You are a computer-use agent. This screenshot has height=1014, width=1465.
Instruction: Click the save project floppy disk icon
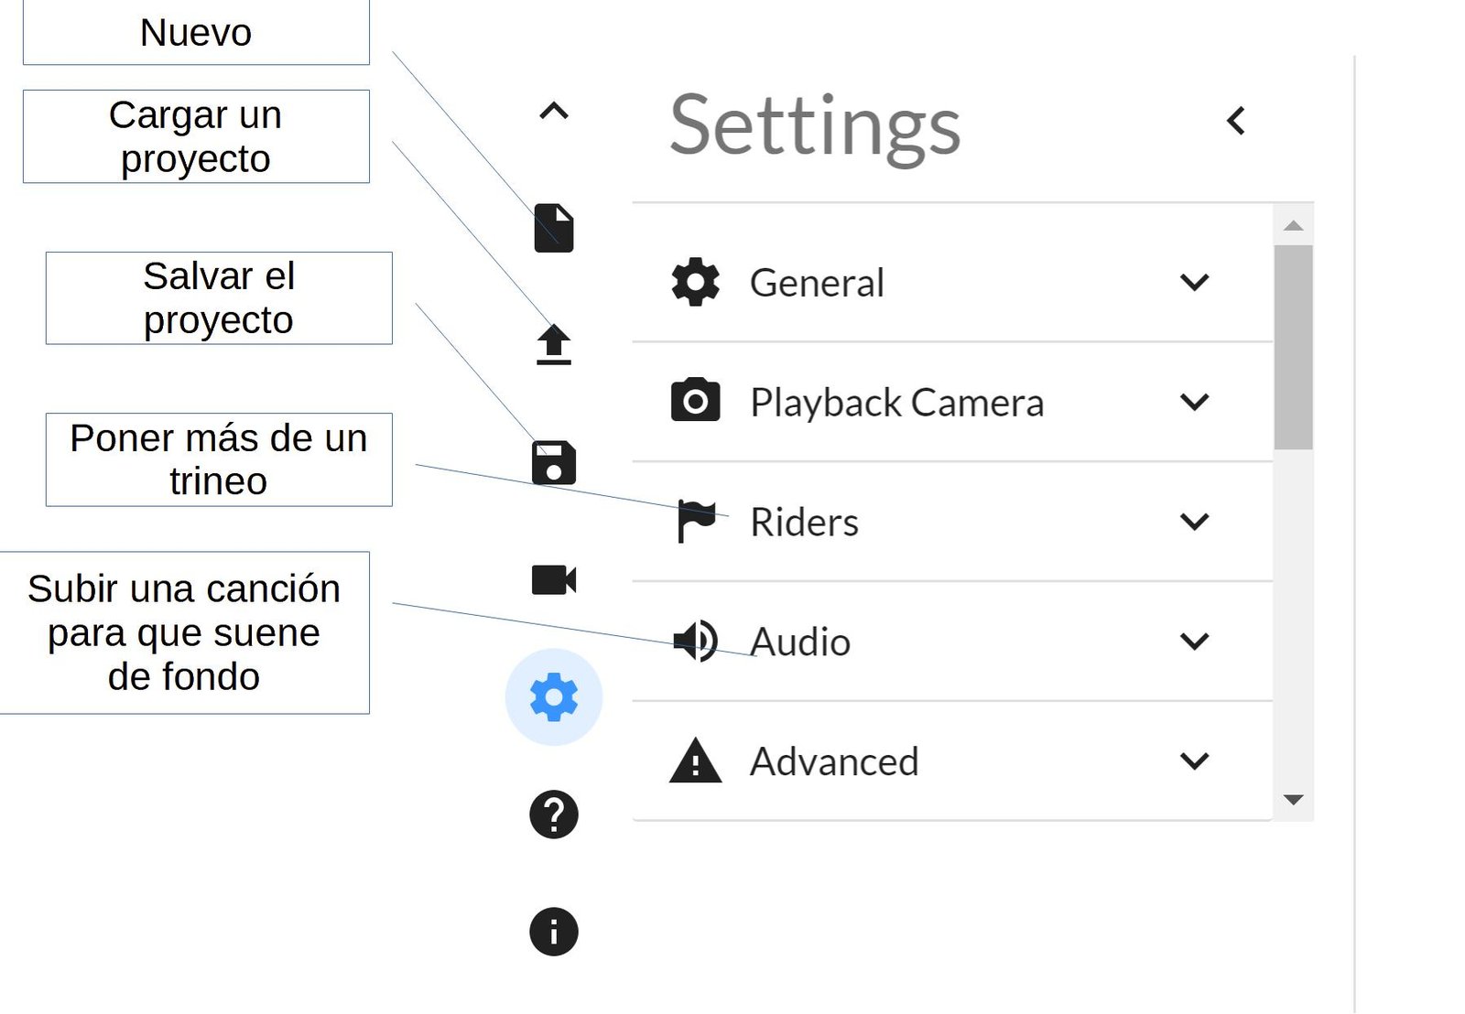tap(553, 462)
